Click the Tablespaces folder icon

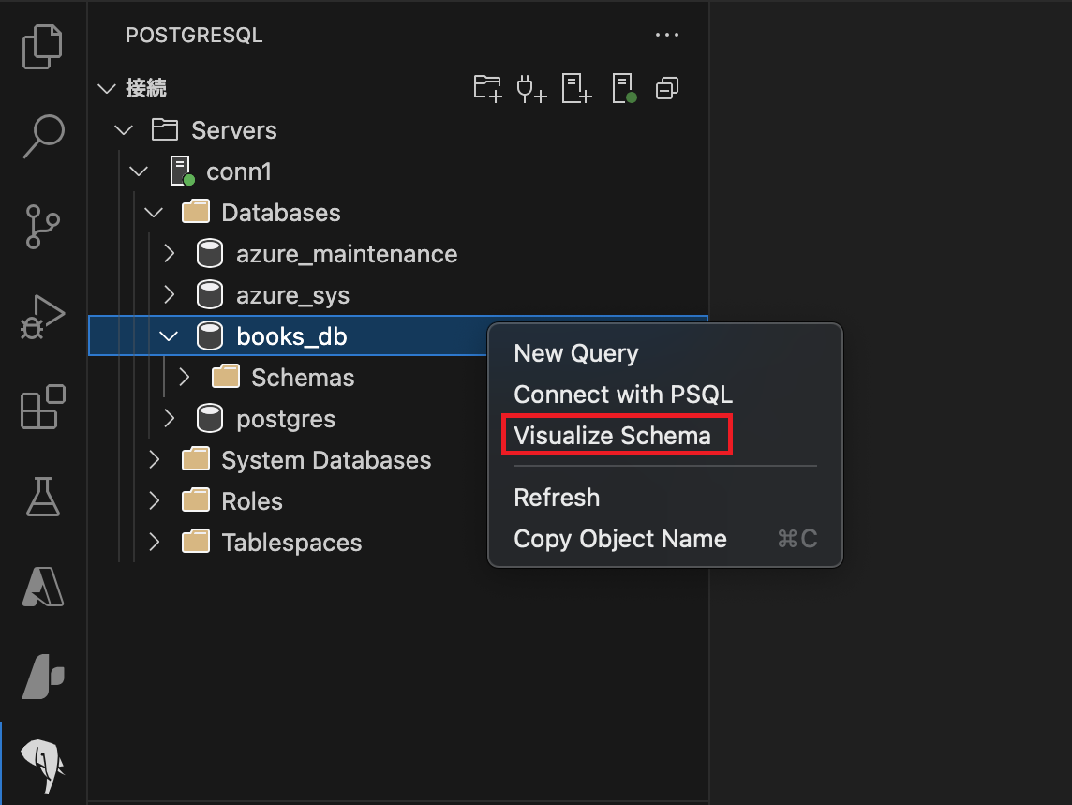[x=196, y=542]
